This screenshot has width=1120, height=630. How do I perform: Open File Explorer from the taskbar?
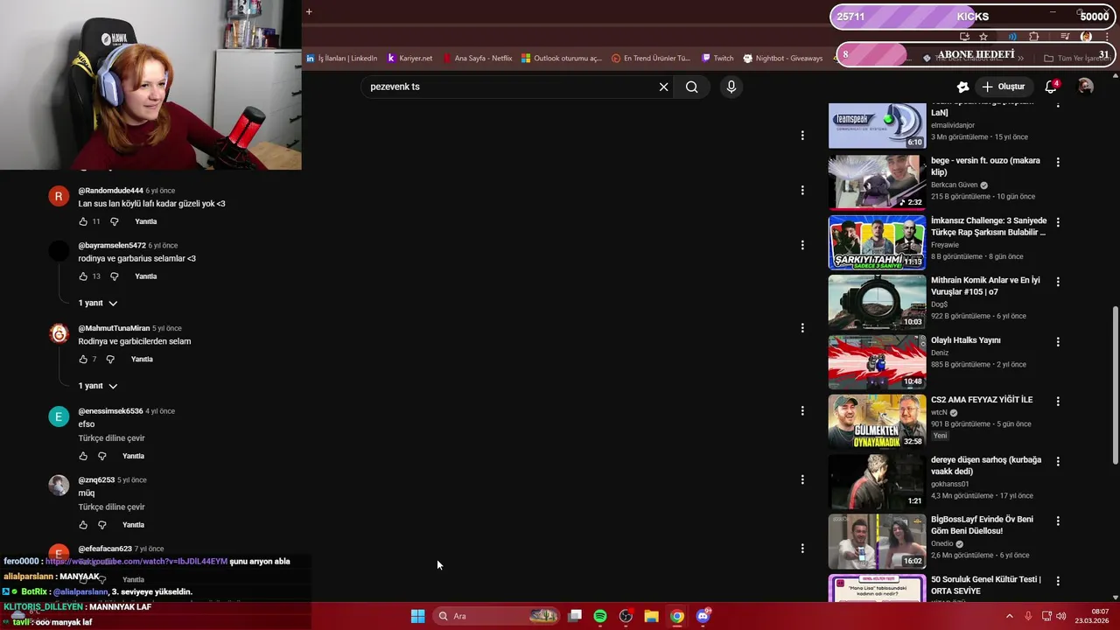click(x=651, y=616)
